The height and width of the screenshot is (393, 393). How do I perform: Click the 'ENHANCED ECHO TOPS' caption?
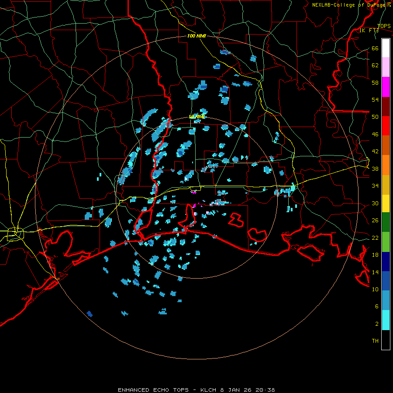[153, 390]
